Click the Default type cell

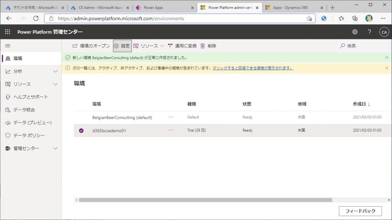(x=193, y=117)
